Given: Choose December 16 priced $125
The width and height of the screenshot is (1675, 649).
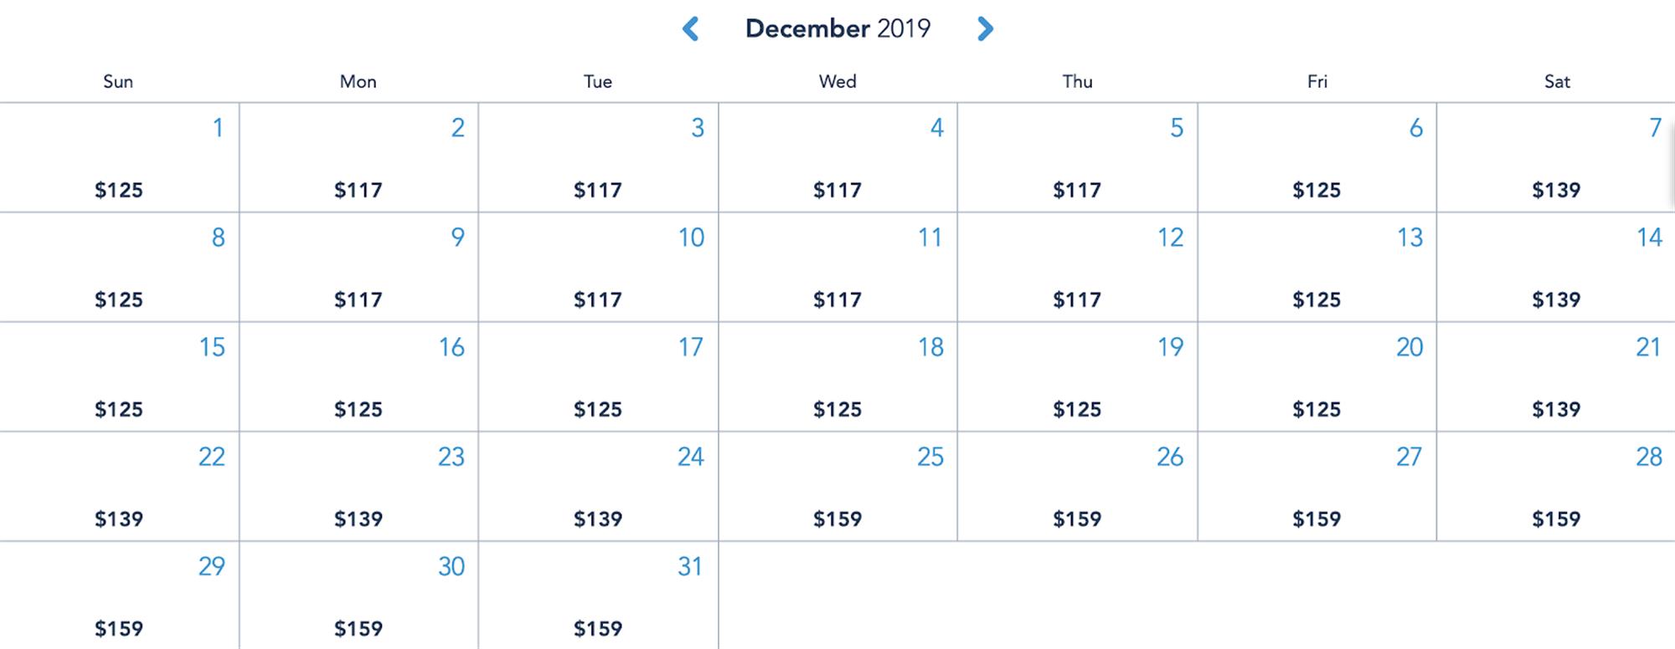Looking at the screenshot, I should click(x=358, y=377).
